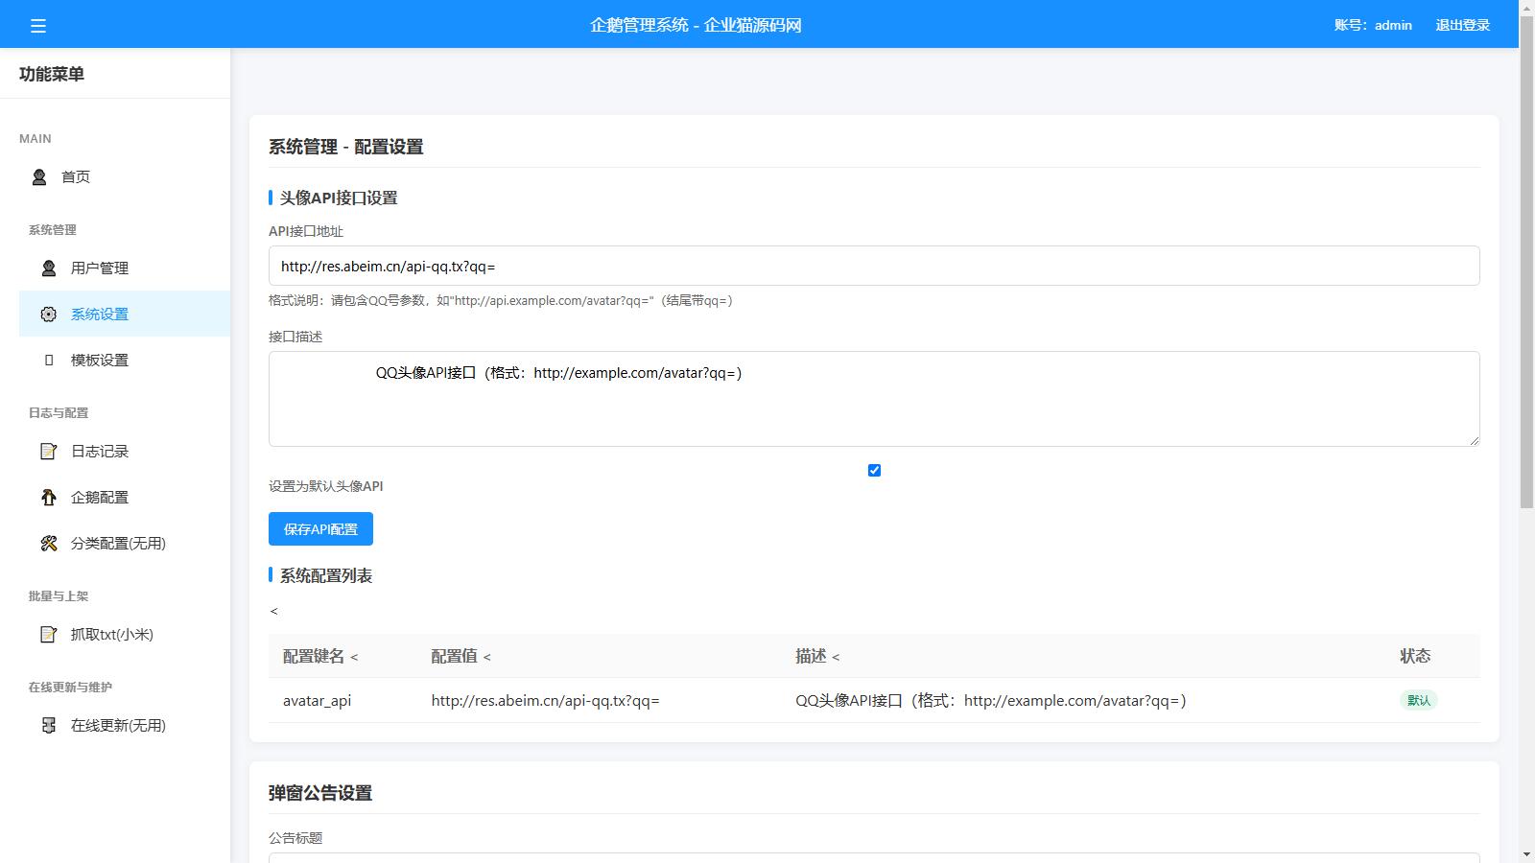
Task: Click the 默认 status badge for avatar_api
Action: pyautogui.click(x=1418, y=700)
